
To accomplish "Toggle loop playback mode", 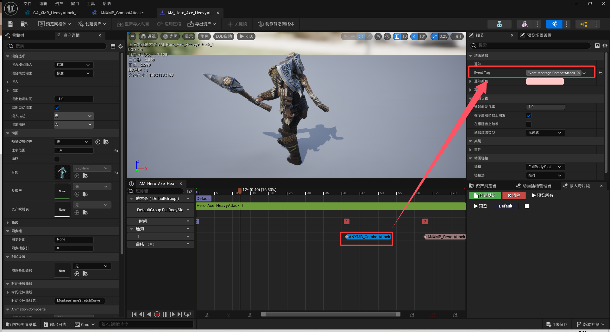I will point(187,314).
